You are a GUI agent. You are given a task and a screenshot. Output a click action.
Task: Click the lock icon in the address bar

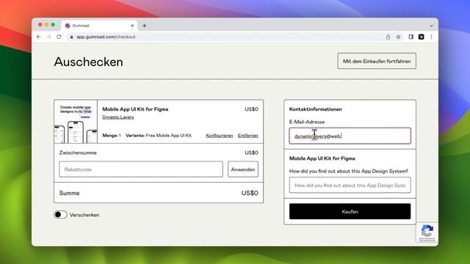pyautogui.click(x=71, y=37)
